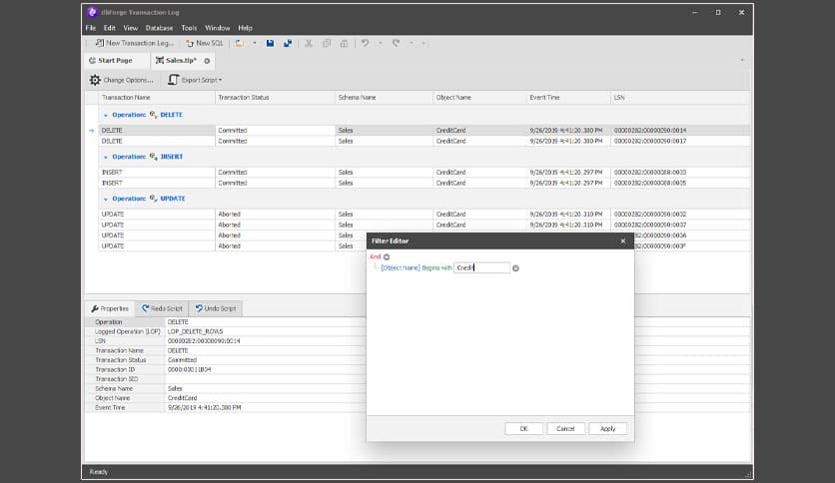Screen dimensions: 835x483
Task: Open the Edit menu
Action: pyautogui.click(x=109, y=28)
